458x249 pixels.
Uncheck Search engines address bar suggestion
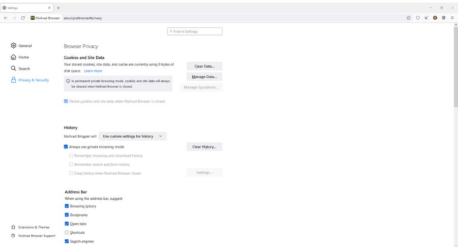[x=67, y=241]
